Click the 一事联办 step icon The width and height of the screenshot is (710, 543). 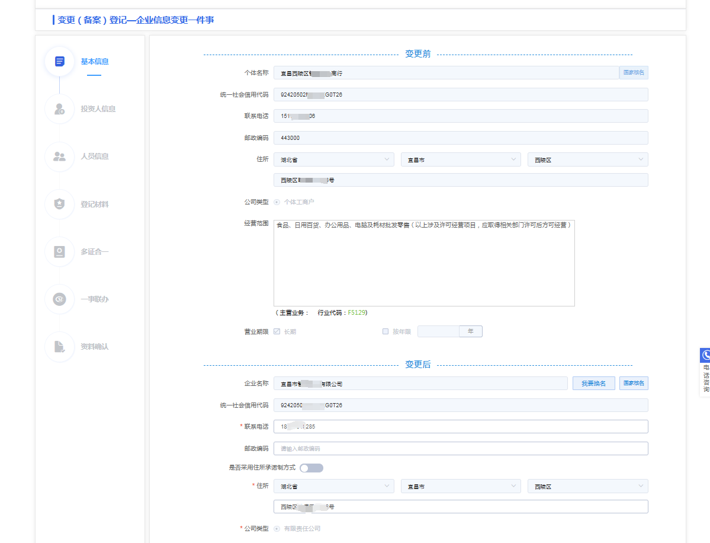[59, 299]
